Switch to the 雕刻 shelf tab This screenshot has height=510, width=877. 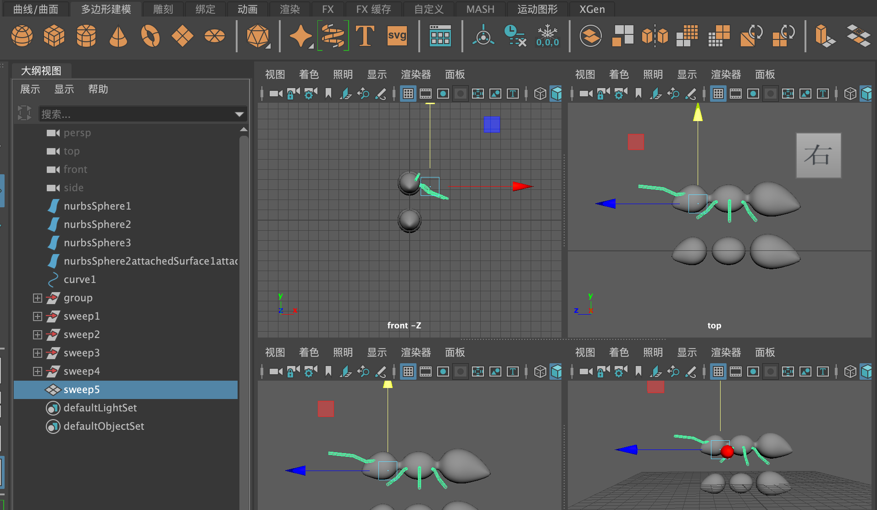click(163, 9)
